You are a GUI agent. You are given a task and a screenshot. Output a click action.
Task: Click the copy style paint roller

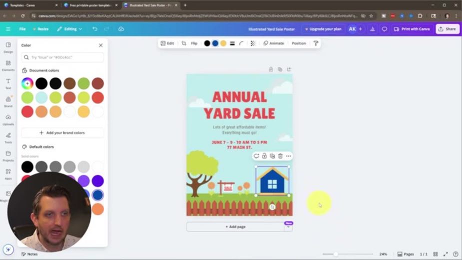coord(316,43)
